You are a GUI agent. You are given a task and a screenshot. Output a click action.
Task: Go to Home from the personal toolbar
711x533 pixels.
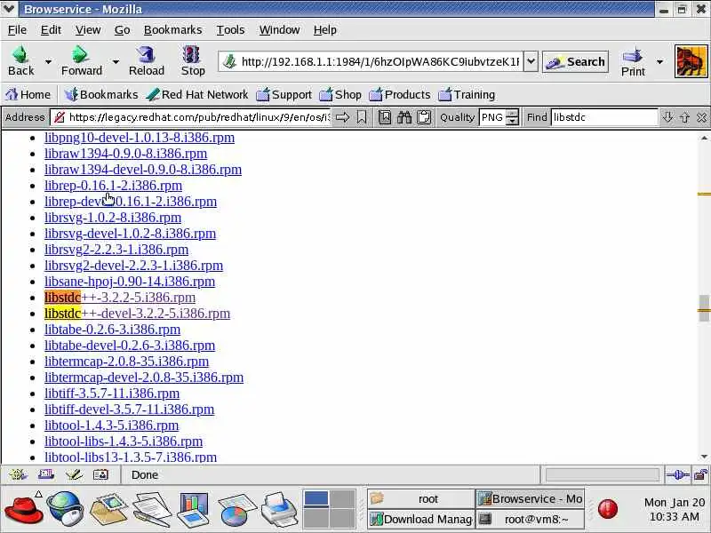(28, 94)
